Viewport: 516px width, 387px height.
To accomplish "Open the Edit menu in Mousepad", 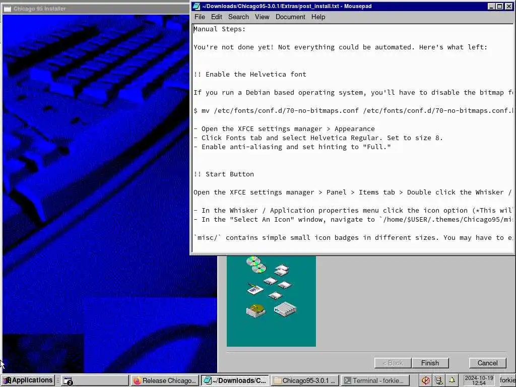I will (x=216, y=17).
